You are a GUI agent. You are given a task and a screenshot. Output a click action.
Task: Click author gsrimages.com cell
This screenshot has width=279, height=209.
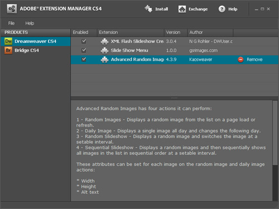pos(203,50)
